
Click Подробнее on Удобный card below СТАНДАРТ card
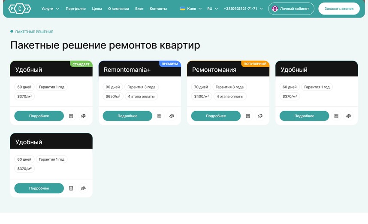(39, 188)
